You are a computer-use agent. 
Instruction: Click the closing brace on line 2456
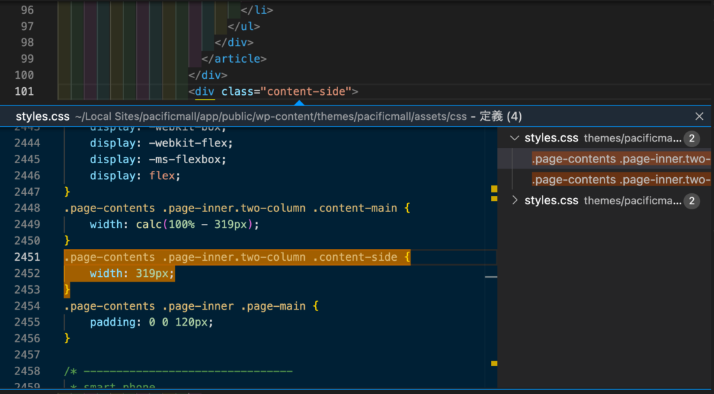(67, 338)
